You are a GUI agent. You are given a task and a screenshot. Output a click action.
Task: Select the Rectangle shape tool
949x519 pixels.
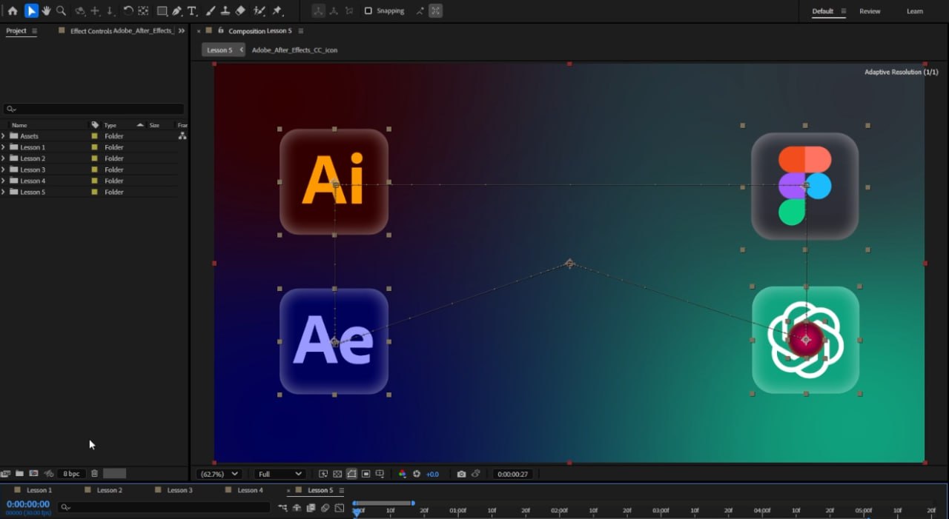162,11
